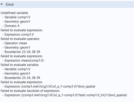Viewport: 134px width, 102px height.
Task: Click the 'Failed to evaluate operator.' message
Action: (x=20, y=39)
